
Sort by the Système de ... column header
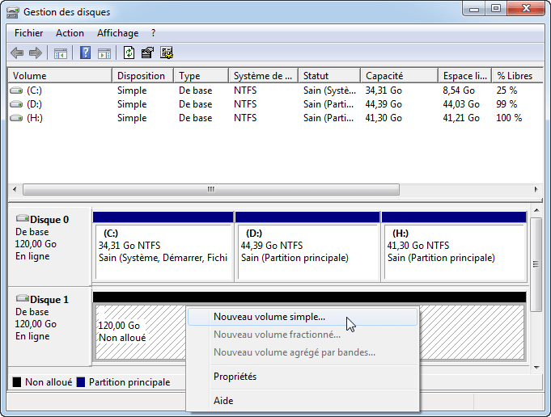pos(264,76)
